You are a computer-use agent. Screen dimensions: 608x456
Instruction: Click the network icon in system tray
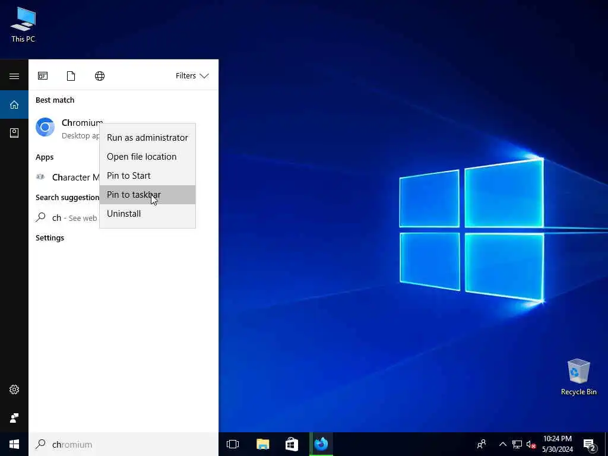point(517,444)
